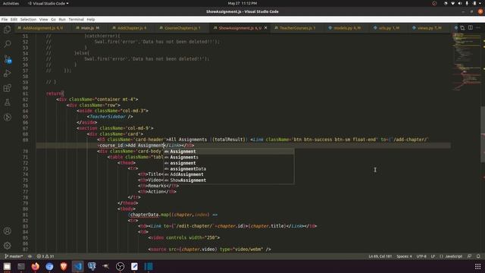Switch to the views.py tab

[x=428, y=28]
